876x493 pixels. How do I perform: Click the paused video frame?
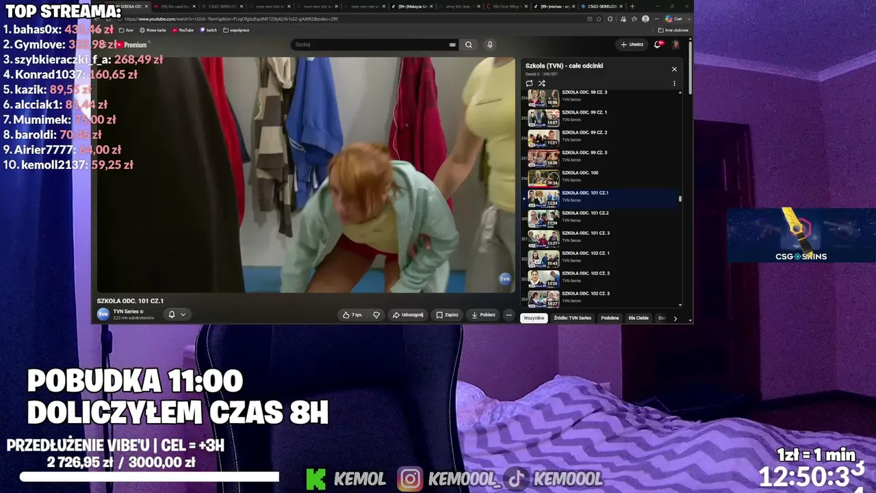tap(306, 175)
